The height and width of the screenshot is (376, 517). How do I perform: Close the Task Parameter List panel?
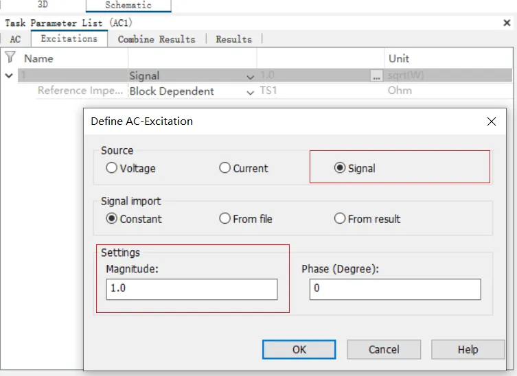(507, 23)
